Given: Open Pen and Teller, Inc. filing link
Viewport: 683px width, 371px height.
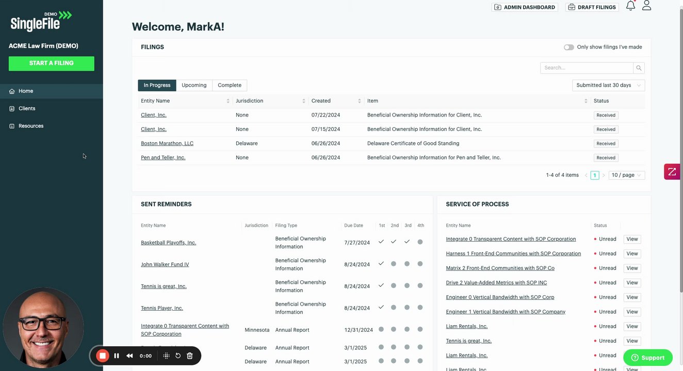Looking at the screenshot, I should tap(163, 158).
